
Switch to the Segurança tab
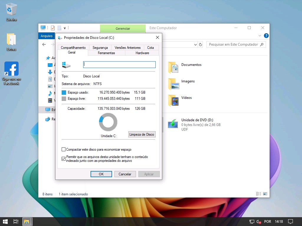[x=100, y=47]
